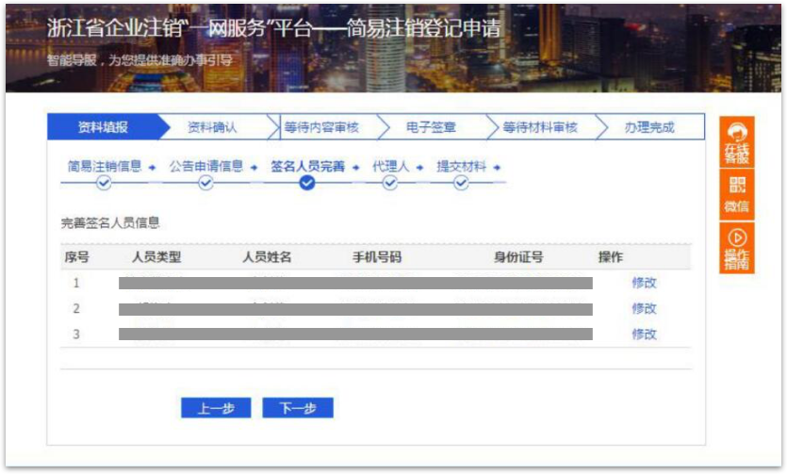The height and width of the screenshot is (474, 787).
Task: Open the 微信 QR code icon
Action: click(736, 195)
